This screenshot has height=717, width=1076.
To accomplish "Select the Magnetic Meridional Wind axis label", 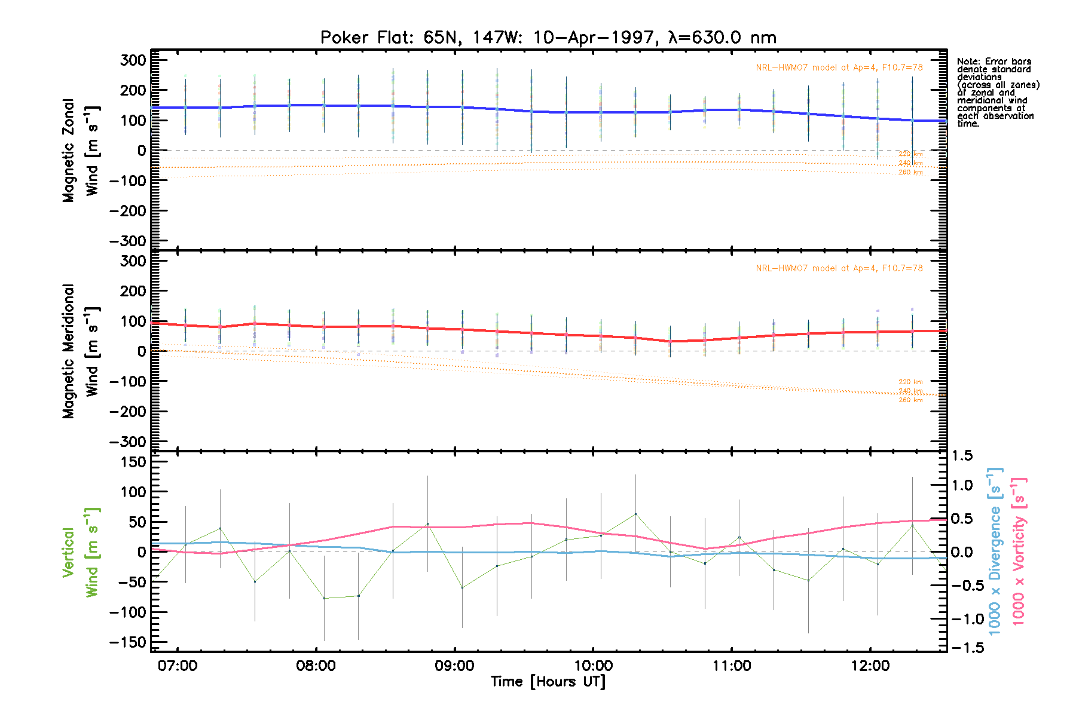I will [80, 351].
